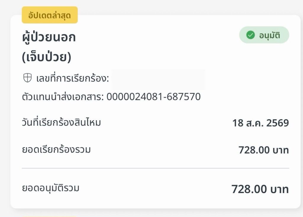Click the shield icon beside claim number
Viewport: 303px width, 217px height.
(x=28, y=78)
